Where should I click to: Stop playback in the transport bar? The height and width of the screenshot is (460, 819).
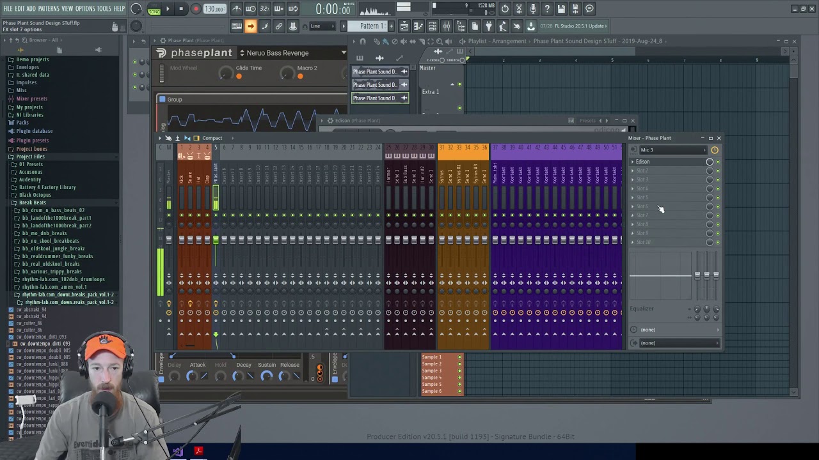[181, 9]
